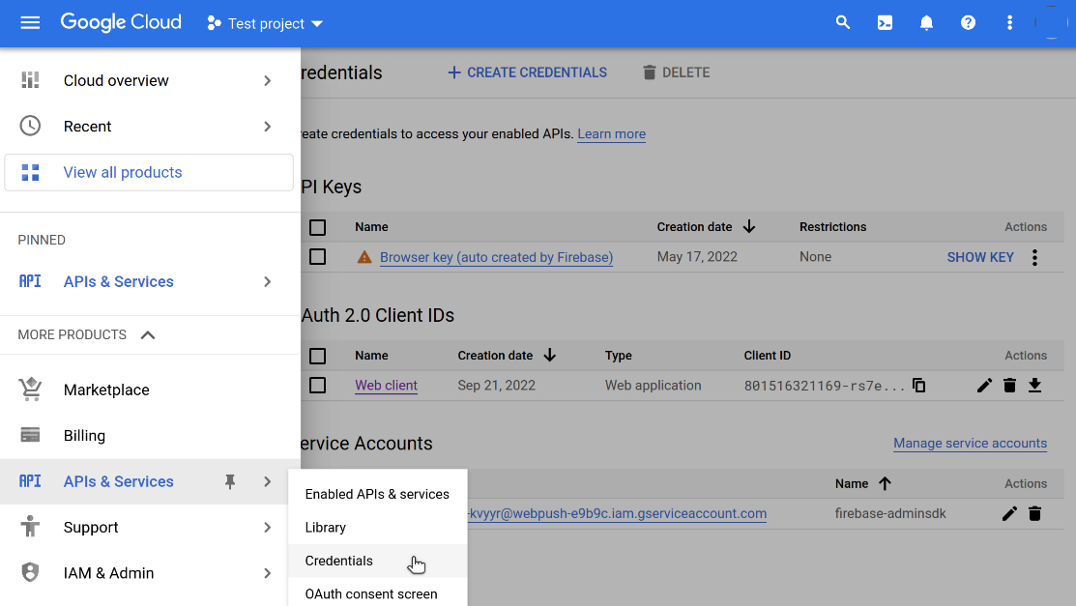The image size is (1076, 606).
Task: Open the Learn more link
Action: click(611, 133)
